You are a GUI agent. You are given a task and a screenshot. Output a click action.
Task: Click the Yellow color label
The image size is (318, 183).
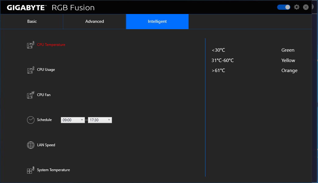tap(288, 60)
